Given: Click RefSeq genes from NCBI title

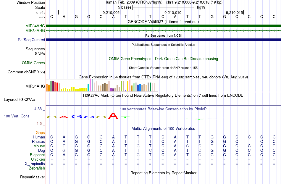Looking at the screenshot, I should coord(164,35).
